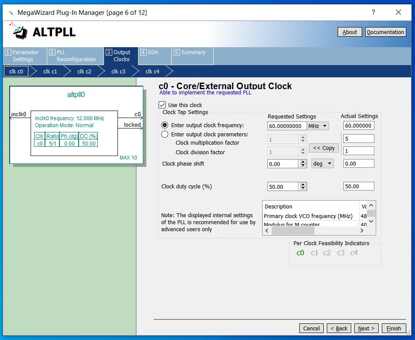This screenshot has width=415, height=340.
Task: Click the Able to implement the requested PLL message
Action: point(205,92)
